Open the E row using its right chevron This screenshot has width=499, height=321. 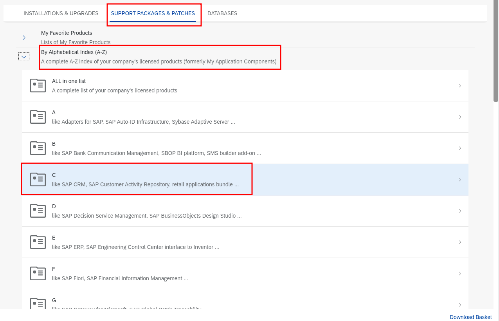[460, 242]
